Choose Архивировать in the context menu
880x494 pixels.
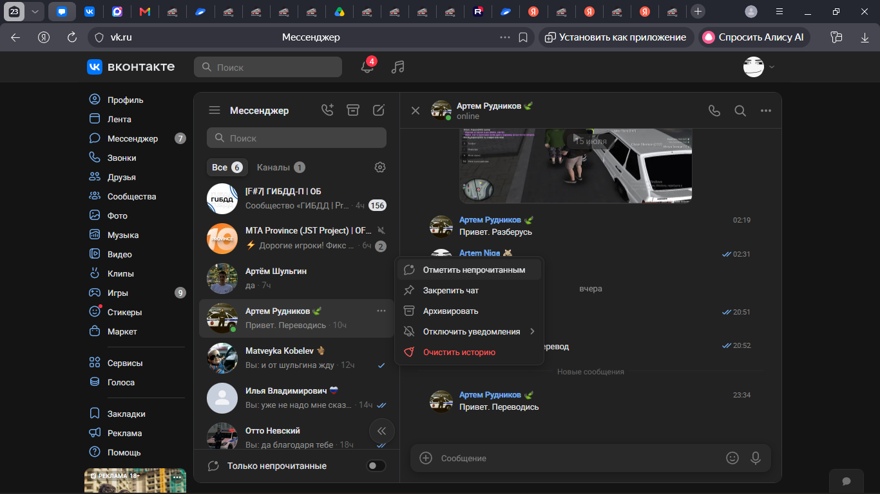click(x=469, y=311)
